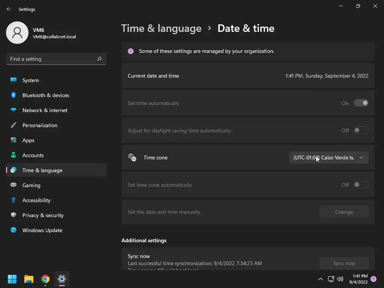
Task: Click the Find a setting search box
Action: click(52, 59)
